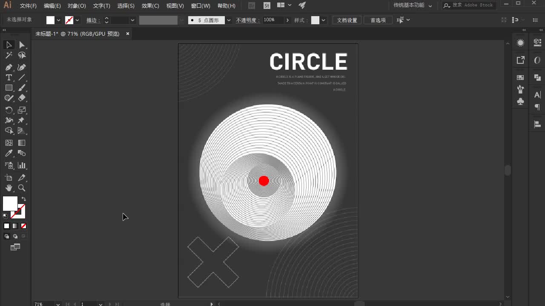
Task: Pick the Perspective Grid tool
Action: [22, 130]
